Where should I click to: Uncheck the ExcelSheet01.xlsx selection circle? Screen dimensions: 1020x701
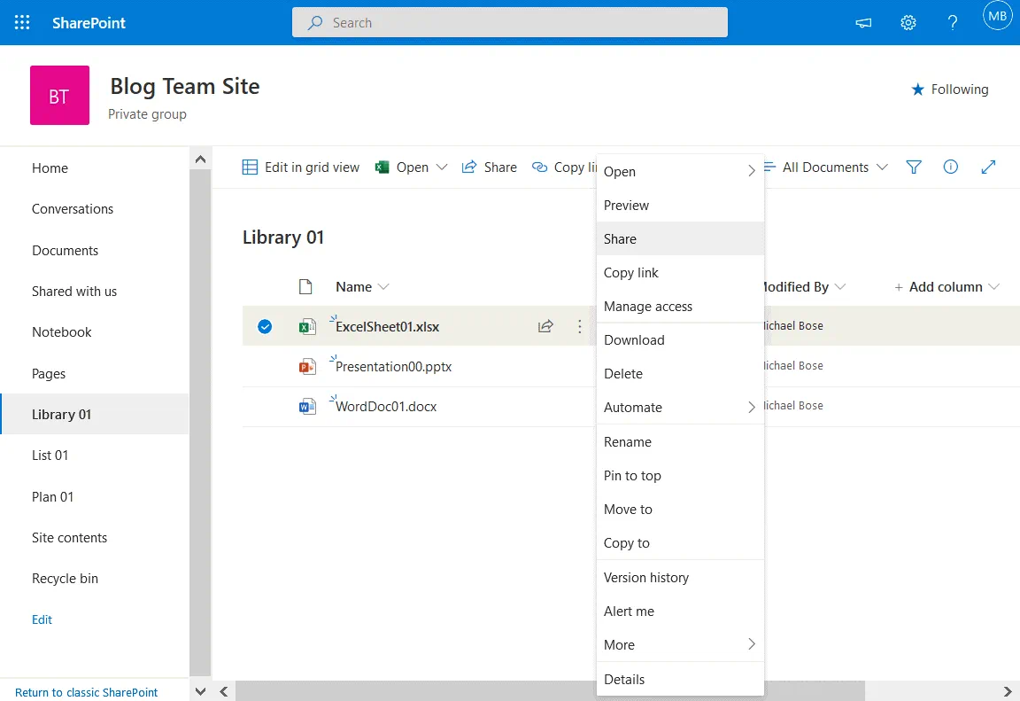pos(264,326)
